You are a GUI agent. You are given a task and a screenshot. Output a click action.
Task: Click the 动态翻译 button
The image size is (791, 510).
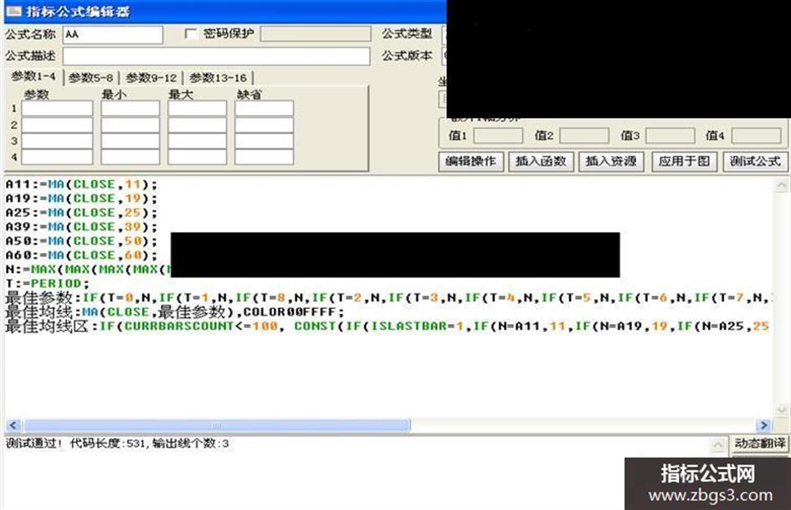click(760, 444)
